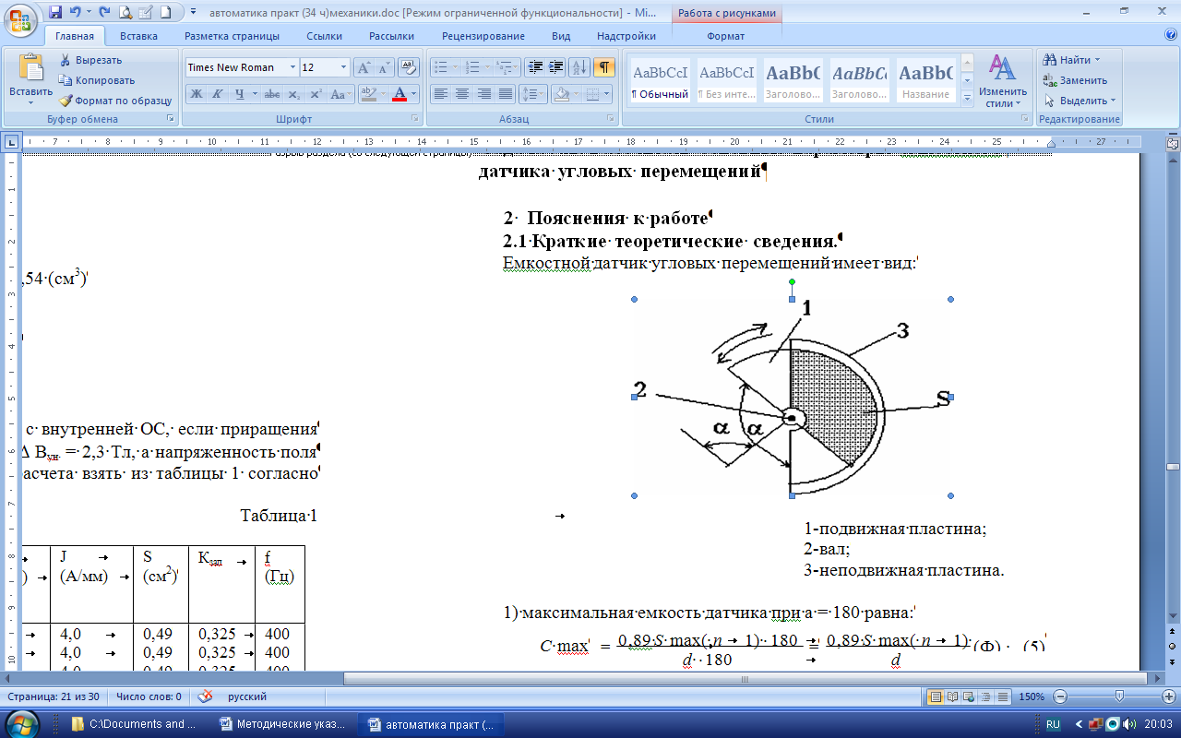Screen dimensions: 1181x738
Task: Switch to the Рассылки tab
Action: (x=391, y=36)
